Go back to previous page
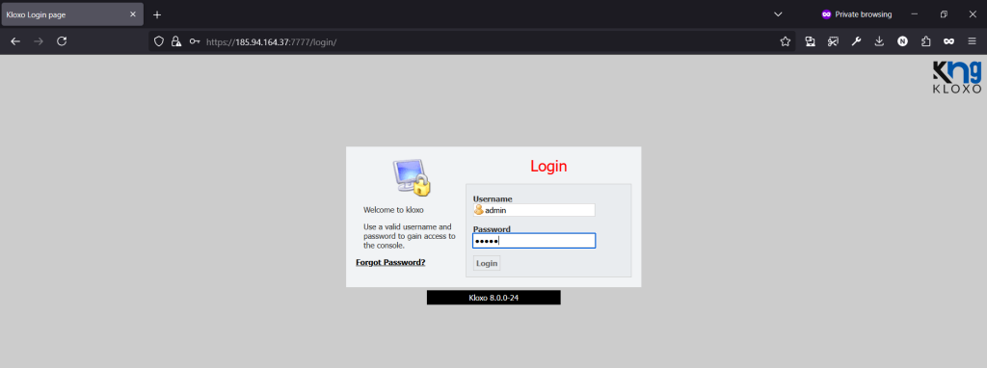 tap(15, 41)
